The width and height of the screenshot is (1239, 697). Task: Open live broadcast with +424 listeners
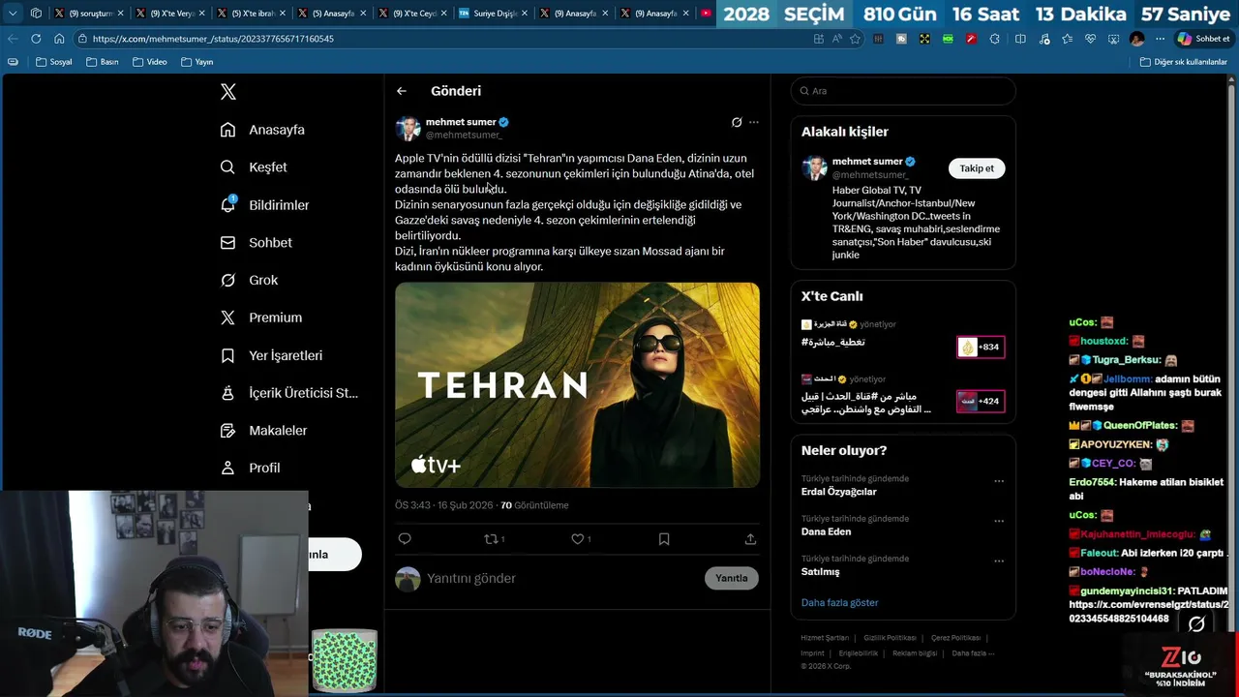[x=981, y=401]
